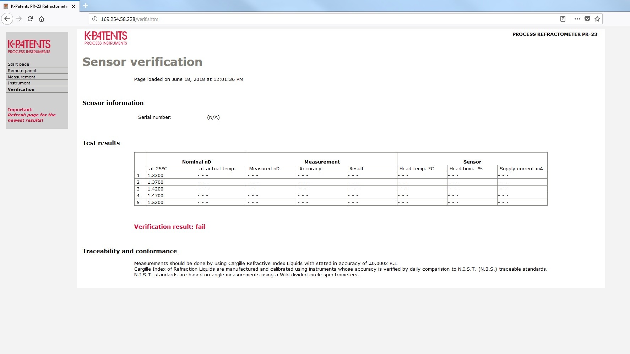Viewport: 630px width, 354px height.
Task: Open the page actions three-dots menu
Action: click(x=577, y=19)
